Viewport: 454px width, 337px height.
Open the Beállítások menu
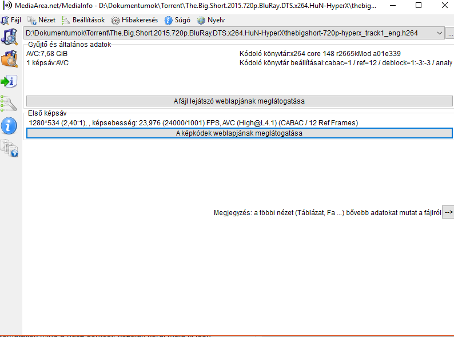pos(83,20)
